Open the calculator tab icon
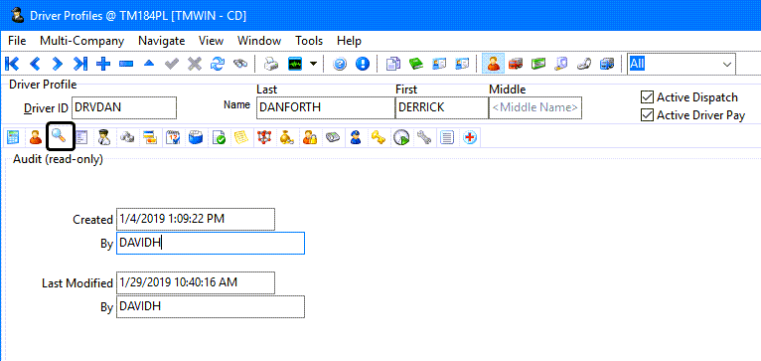 click(13, 138)
